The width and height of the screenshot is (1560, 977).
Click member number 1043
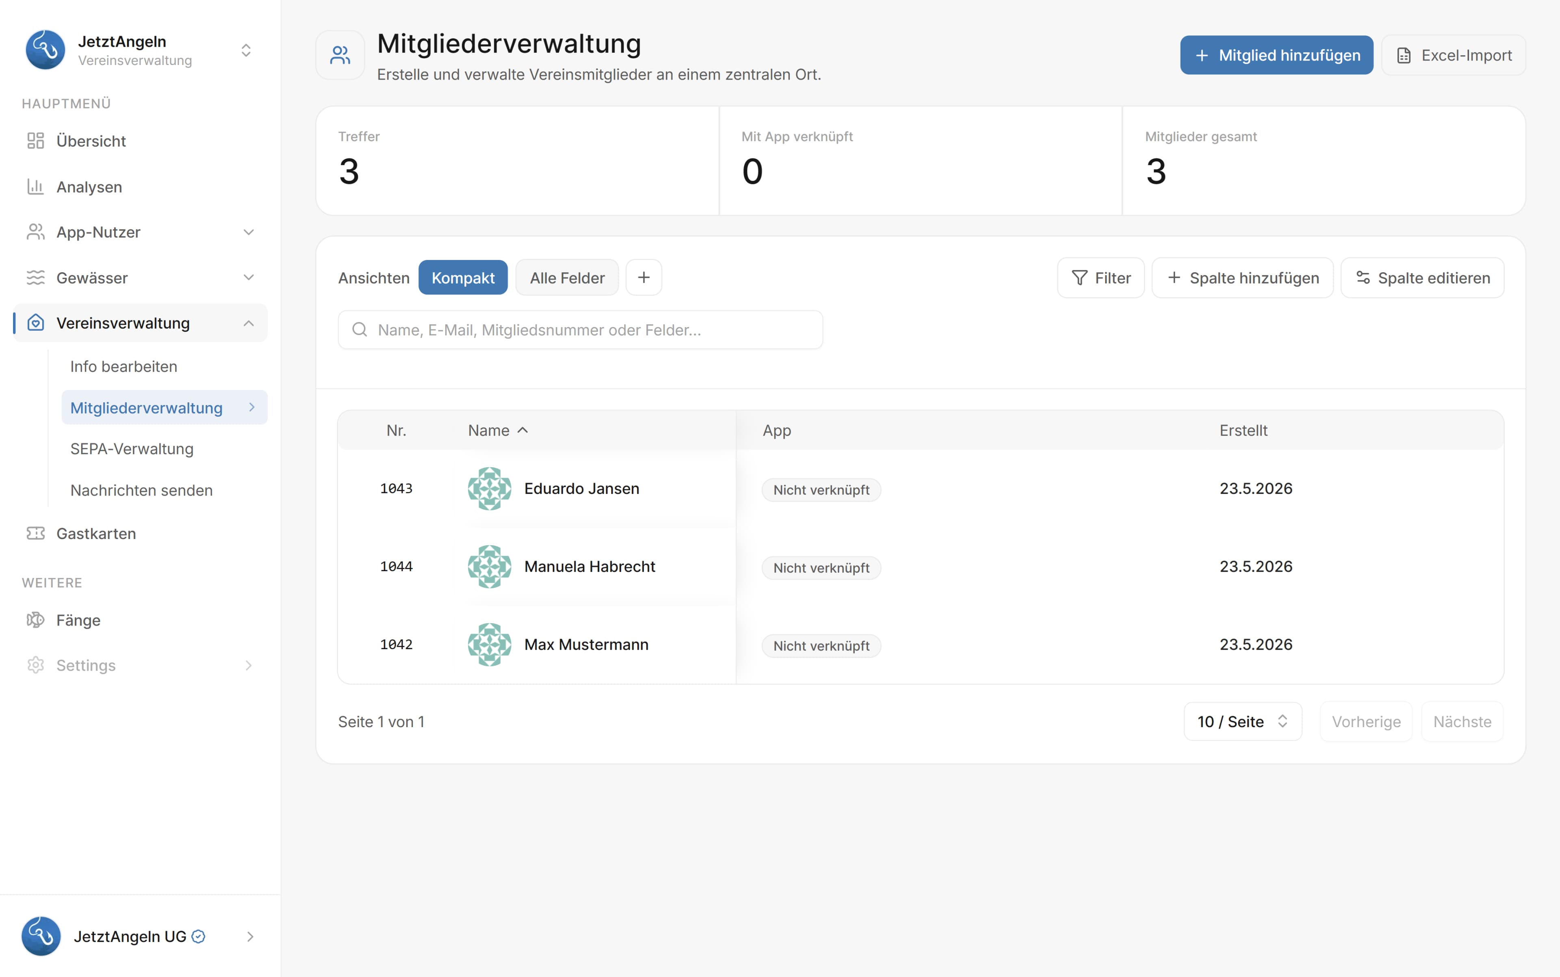click(x=396, y=488)
